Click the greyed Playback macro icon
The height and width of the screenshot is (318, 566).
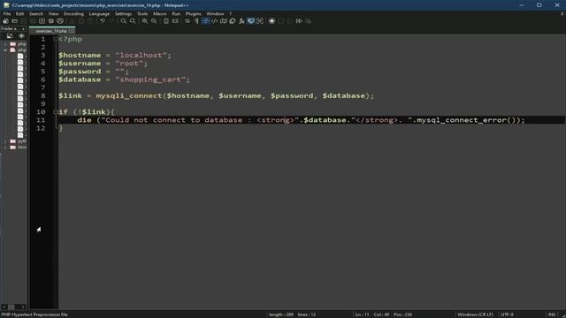pyautogui.click(x=290, y=21)
